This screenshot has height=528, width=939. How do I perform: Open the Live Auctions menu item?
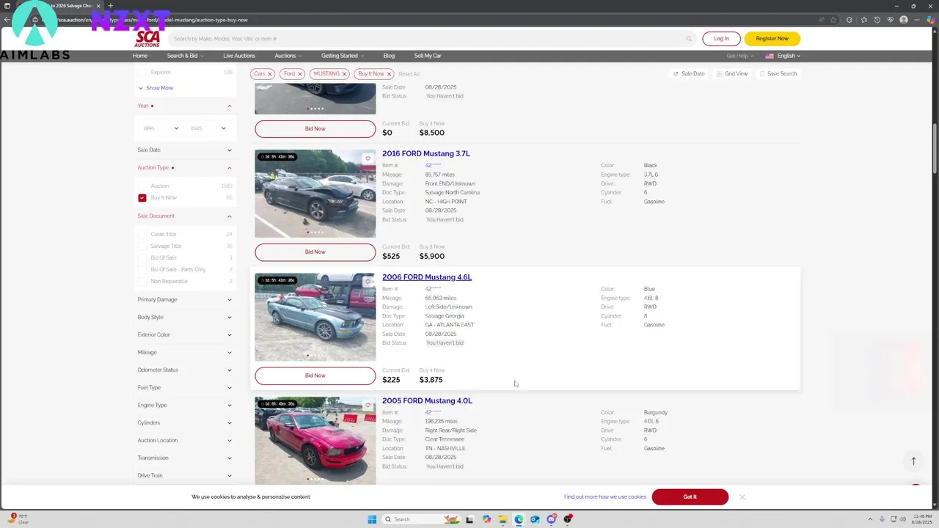click(x=239, y=56)
